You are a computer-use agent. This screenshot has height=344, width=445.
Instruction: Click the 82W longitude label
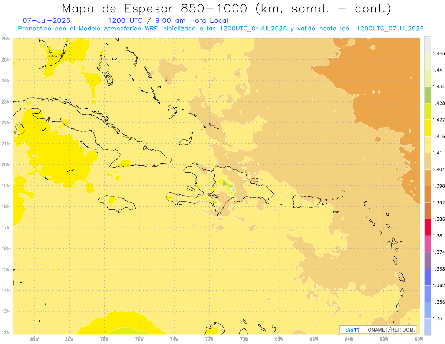(x=34, y=339)
